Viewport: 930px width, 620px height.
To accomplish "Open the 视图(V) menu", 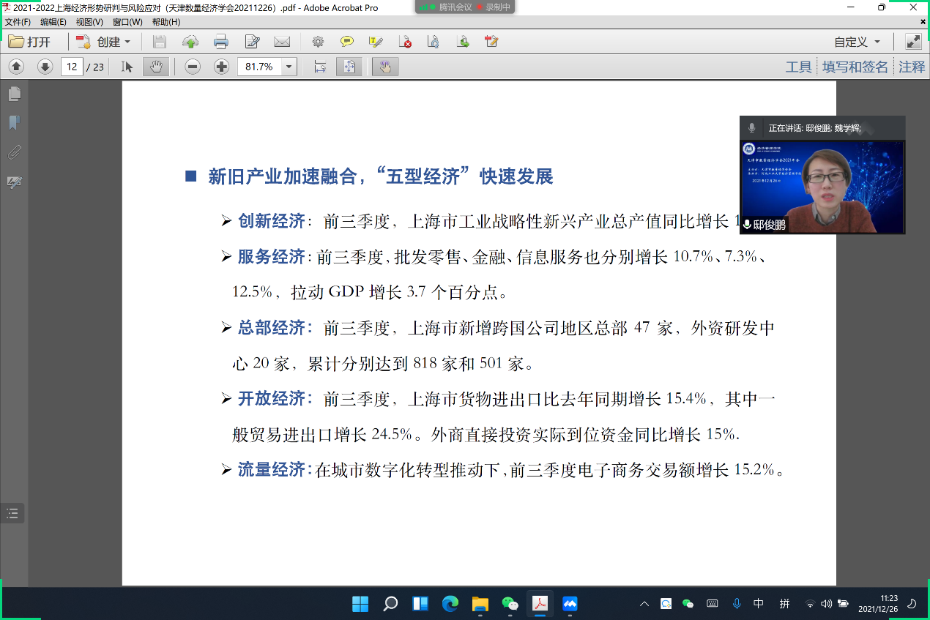I will pos(89,22).
